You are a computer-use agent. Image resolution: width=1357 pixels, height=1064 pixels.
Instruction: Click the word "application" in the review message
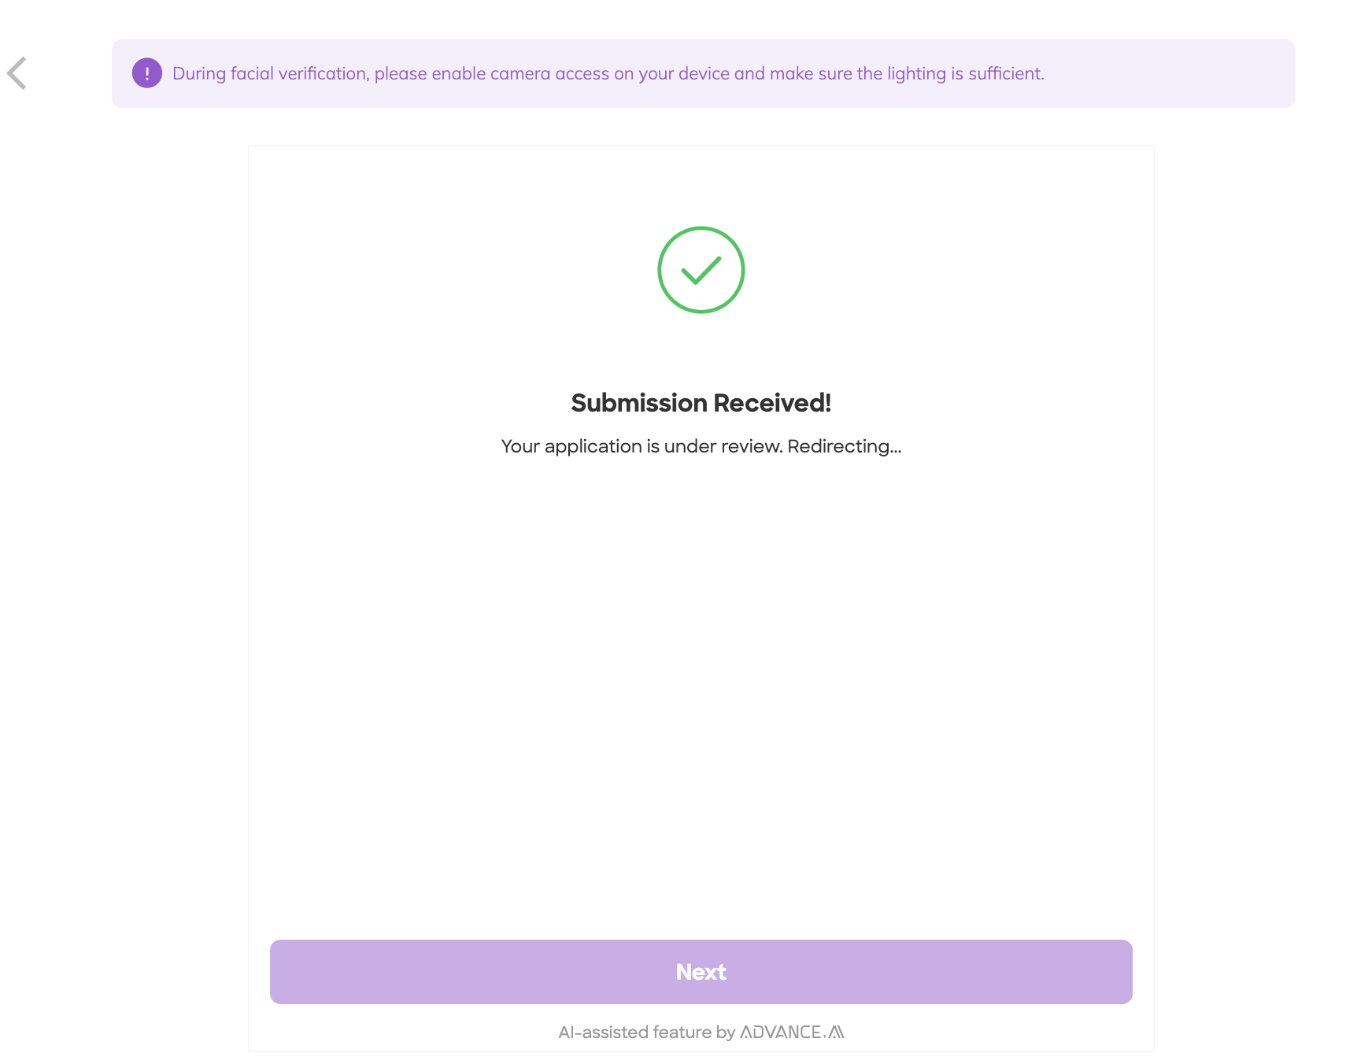point(593,446)
